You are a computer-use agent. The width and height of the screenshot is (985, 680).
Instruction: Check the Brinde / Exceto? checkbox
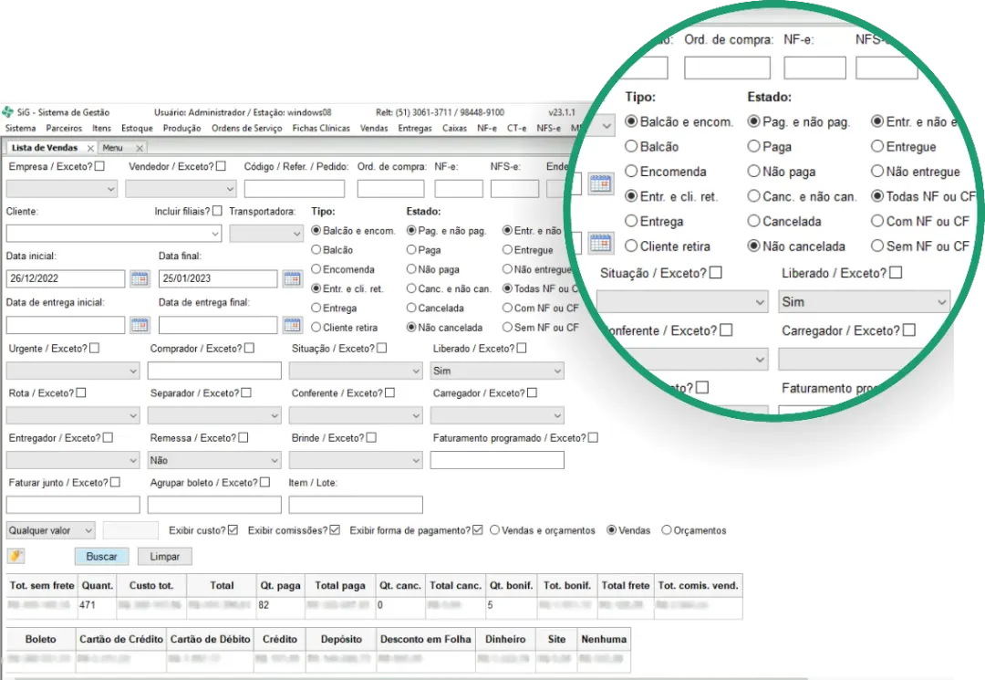[371, 437]
